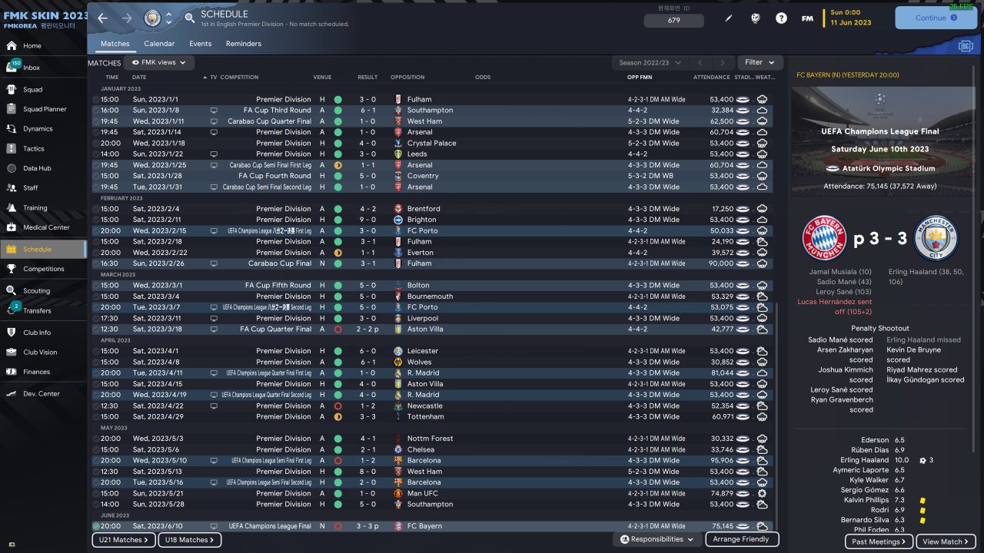Select Schedule in the sidebar
Viewport: 984px width, 553px height.
tap(43, 249)
